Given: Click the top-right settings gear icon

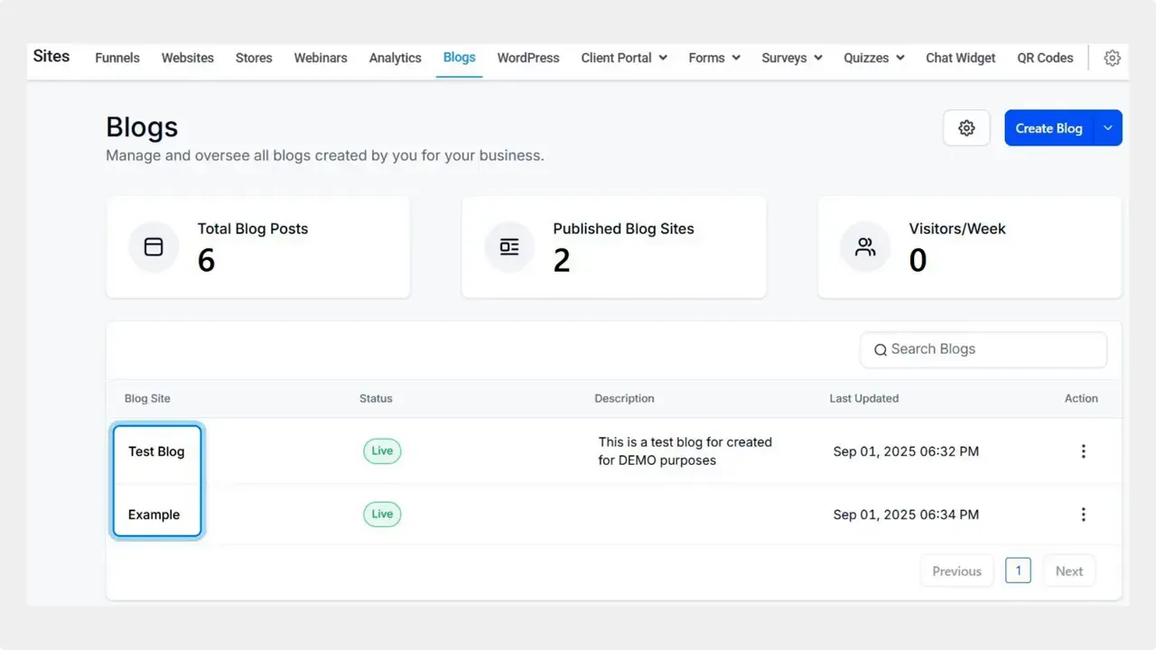Looking at the screenshot, I should point(1112,58).
